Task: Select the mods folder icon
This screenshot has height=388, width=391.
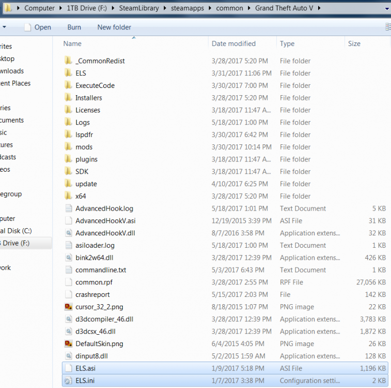Action: point(68,147)
